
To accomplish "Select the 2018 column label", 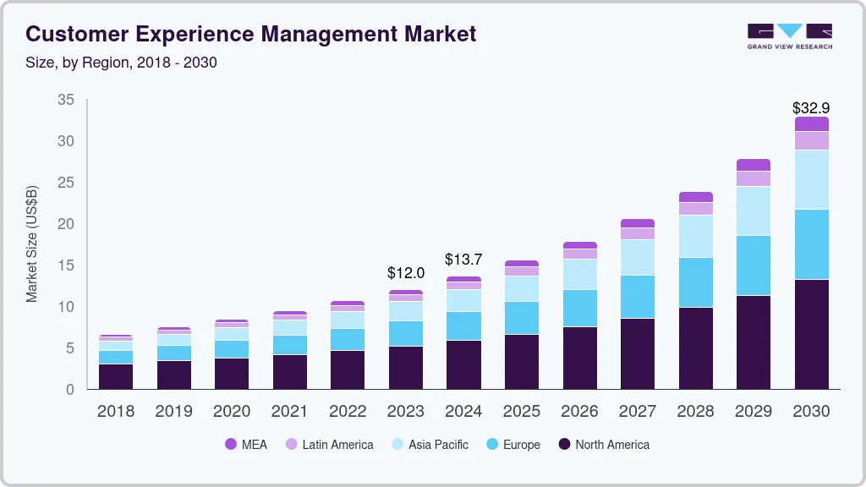I will tap(115, 412).
